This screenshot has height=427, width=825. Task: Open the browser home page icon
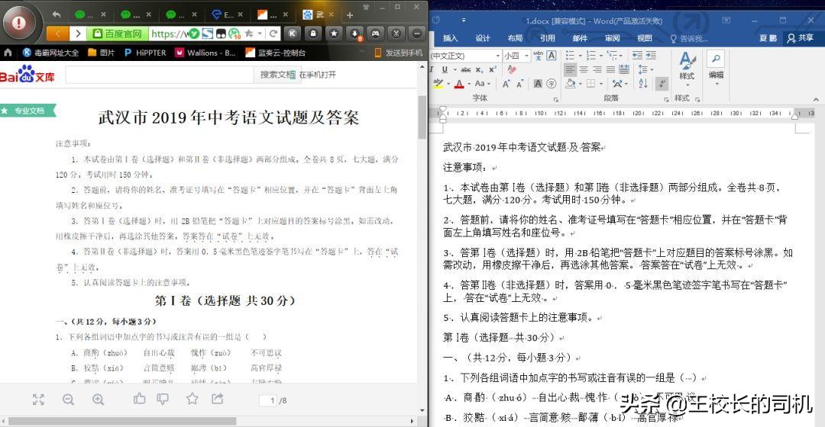click(8, 53)
